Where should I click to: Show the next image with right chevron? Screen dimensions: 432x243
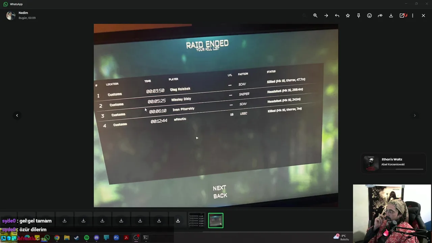click(414, 115)
